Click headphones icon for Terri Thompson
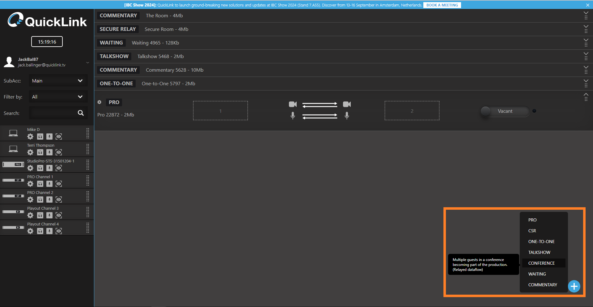This screenshot has width=593, height=307. coord(40,152)
